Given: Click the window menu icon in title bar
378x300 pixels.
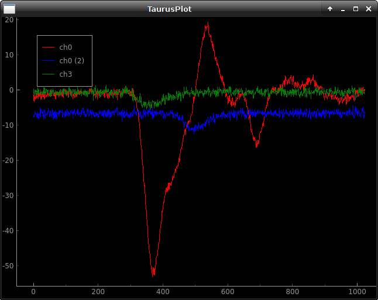Looking at the screenshot, I should [9, 9].
